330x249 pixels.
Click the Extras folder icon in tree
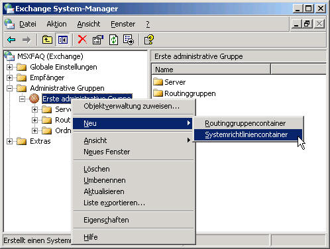pos(22,141)
